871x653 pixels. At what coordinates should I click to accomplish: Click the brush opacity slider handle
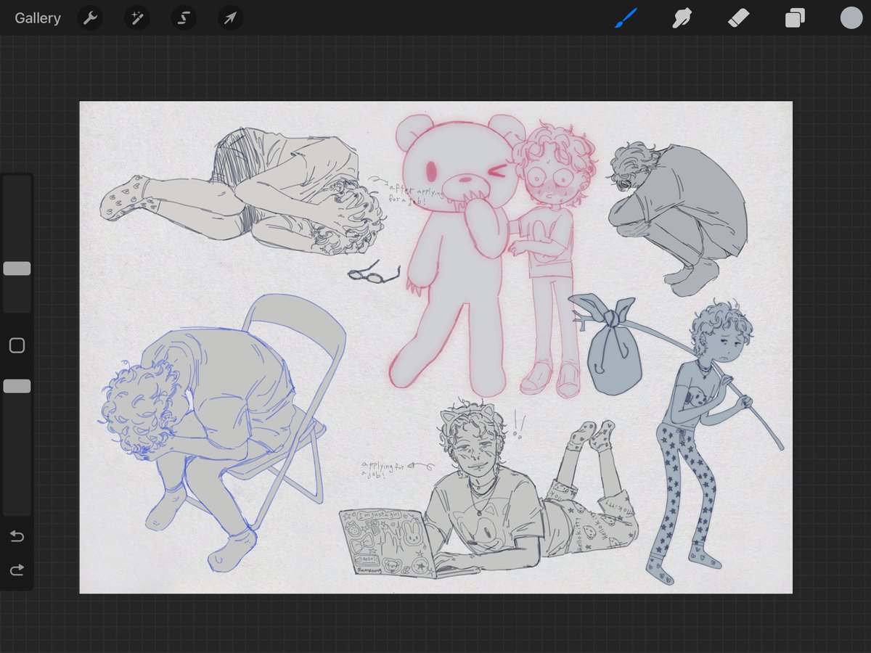pos(17,386)
